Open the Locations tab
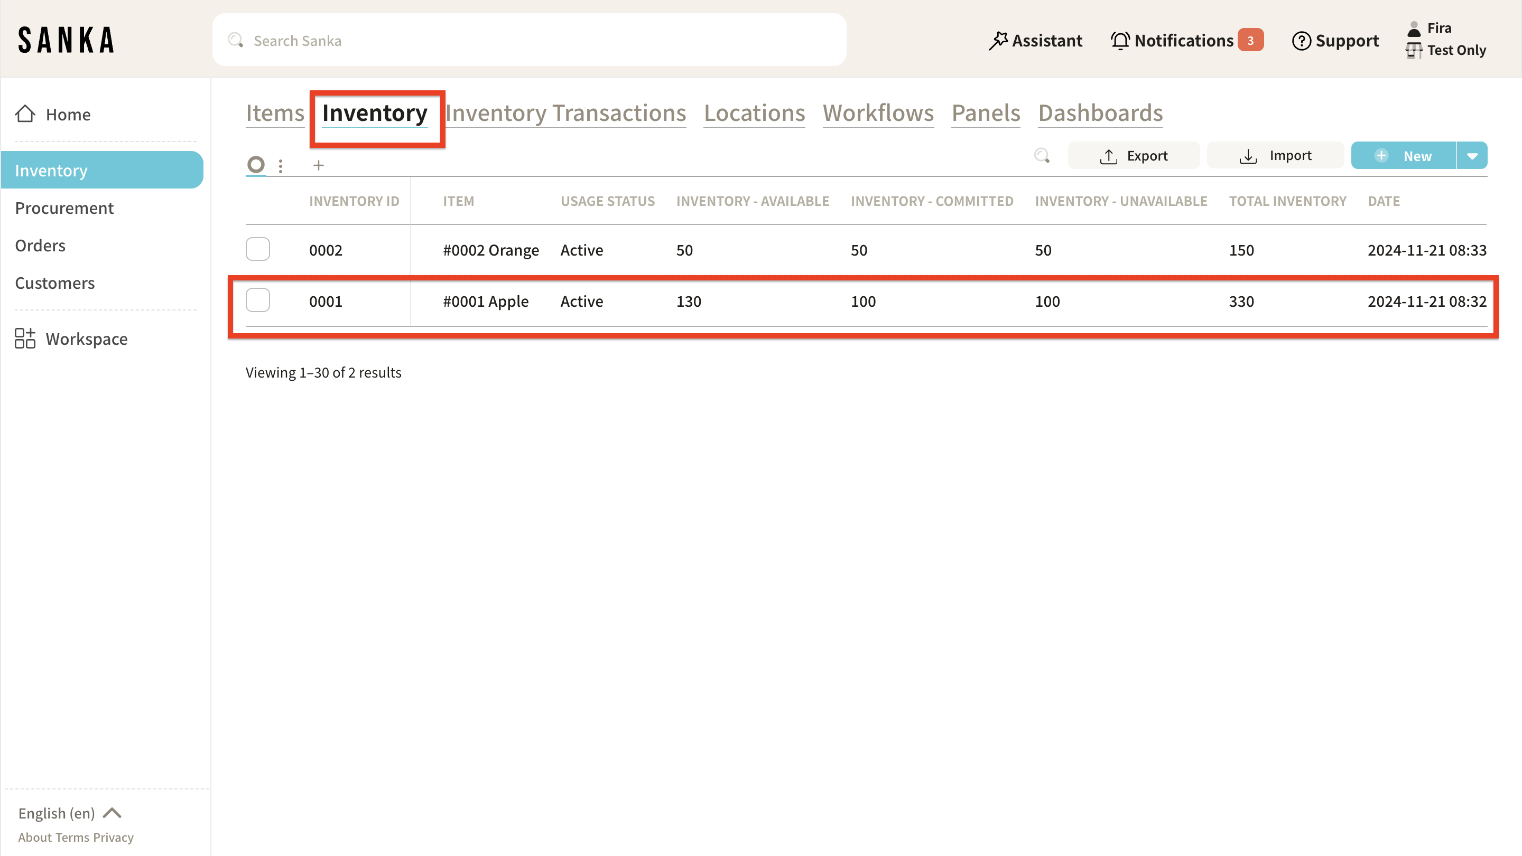This screenshot has height=856, width=1522. tap(754, 113)
